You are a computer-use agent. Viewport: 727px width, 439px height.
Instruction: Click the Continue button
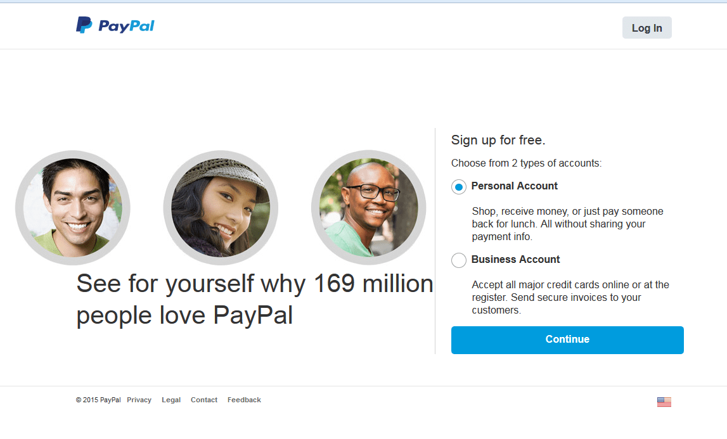click(567, 340)
